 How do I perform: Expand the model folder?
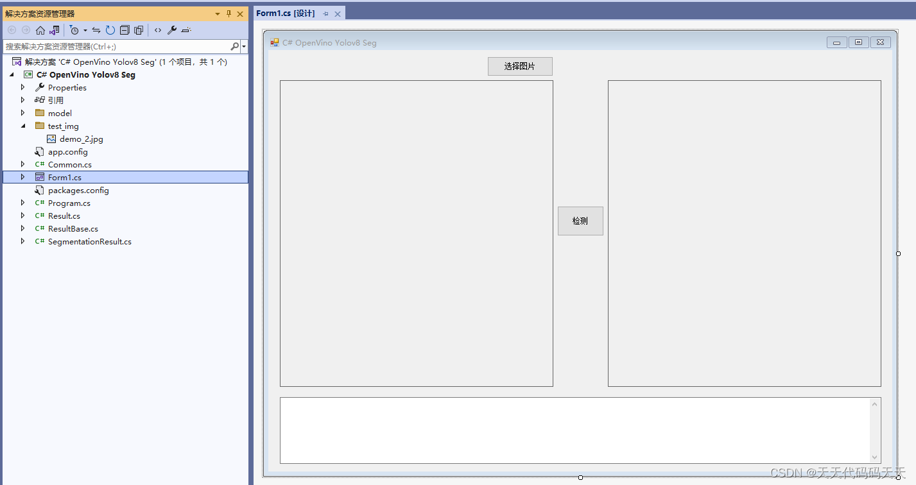pyautogui.click(x=23, y=113)
